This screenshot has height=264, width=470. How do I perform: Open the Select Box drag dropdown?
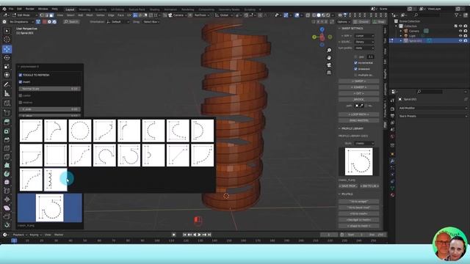click(x=151, y=22)
